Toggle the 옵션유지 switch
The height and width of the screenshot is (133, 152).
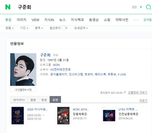point(65,28)
